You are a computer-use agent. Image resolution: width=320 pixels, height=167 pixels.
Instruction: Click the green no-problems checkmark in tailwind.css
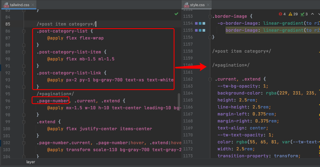[176, 14]
